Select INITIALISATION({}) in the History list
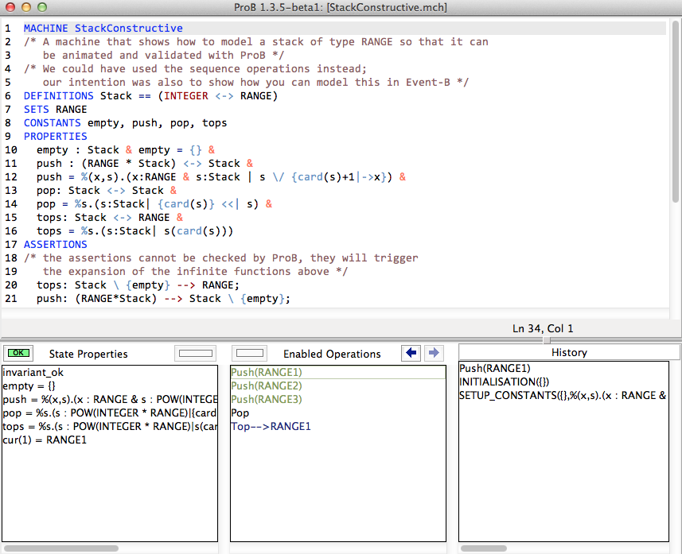Image resolution: width=682 pixels, height=554 pixels. pyautogui.click(x=502, y=382)
